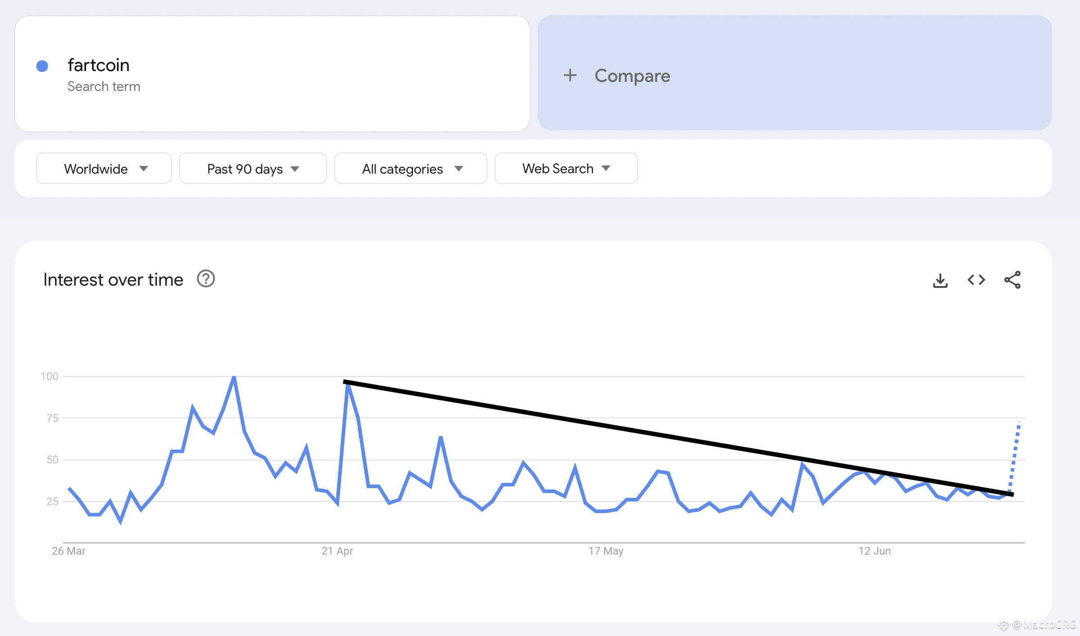The image size is (1080, 636).
Task: Click the blue dot beside fartcoin
Action: (x=42, y=66)
